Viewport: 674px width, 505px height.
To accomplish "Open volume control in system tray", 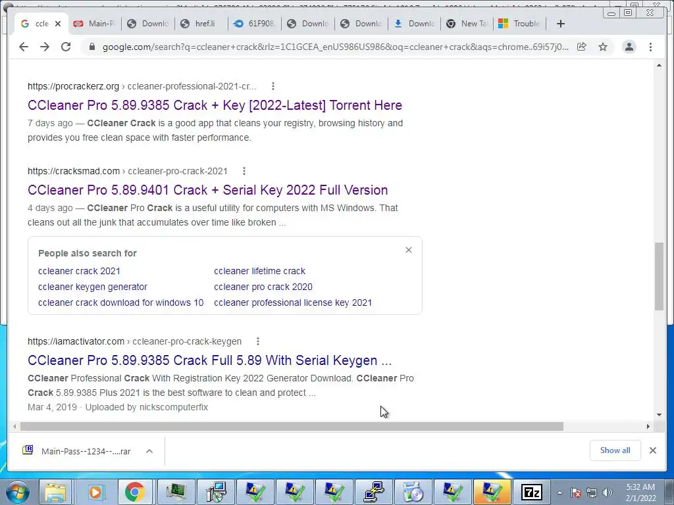I will tap(607, 493).
